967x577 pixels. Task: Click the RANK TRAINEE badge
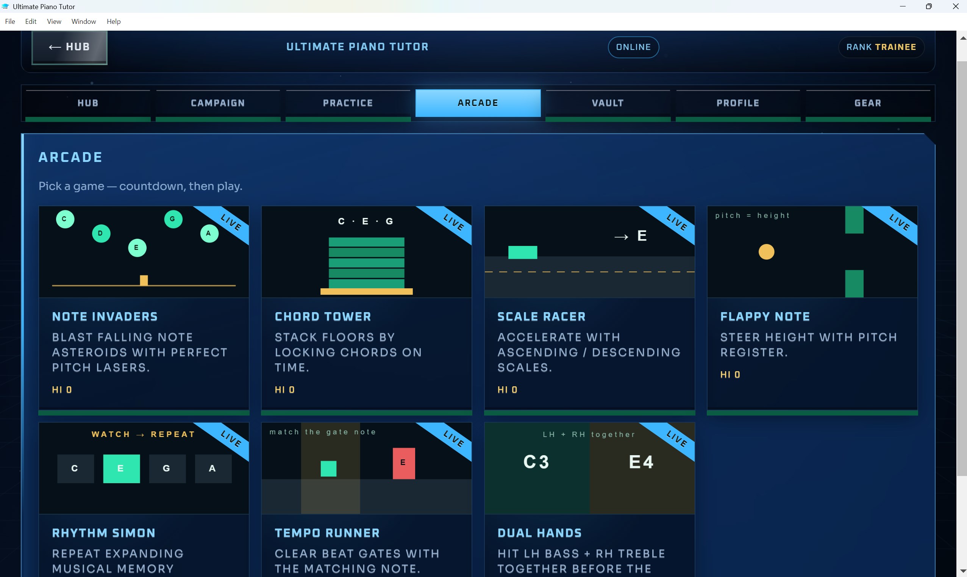coord(881,47)
